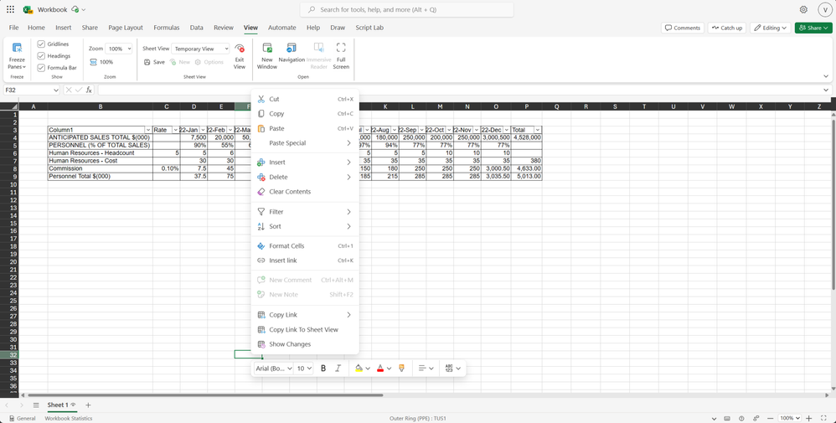Choose Cut from the context menu
836x423 pixels.
click(305, 99)
